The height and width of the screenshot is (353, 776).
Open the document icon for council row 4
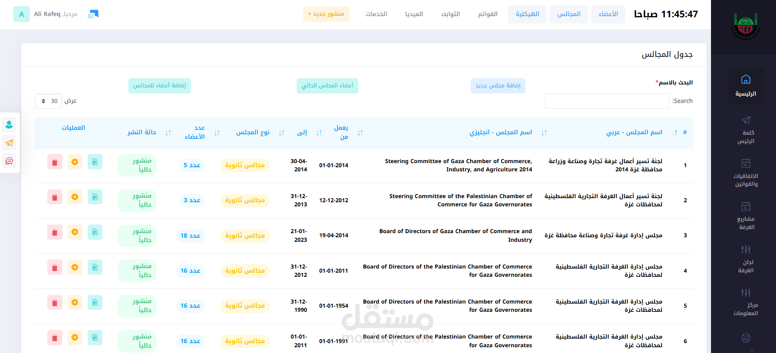(95, 267)
